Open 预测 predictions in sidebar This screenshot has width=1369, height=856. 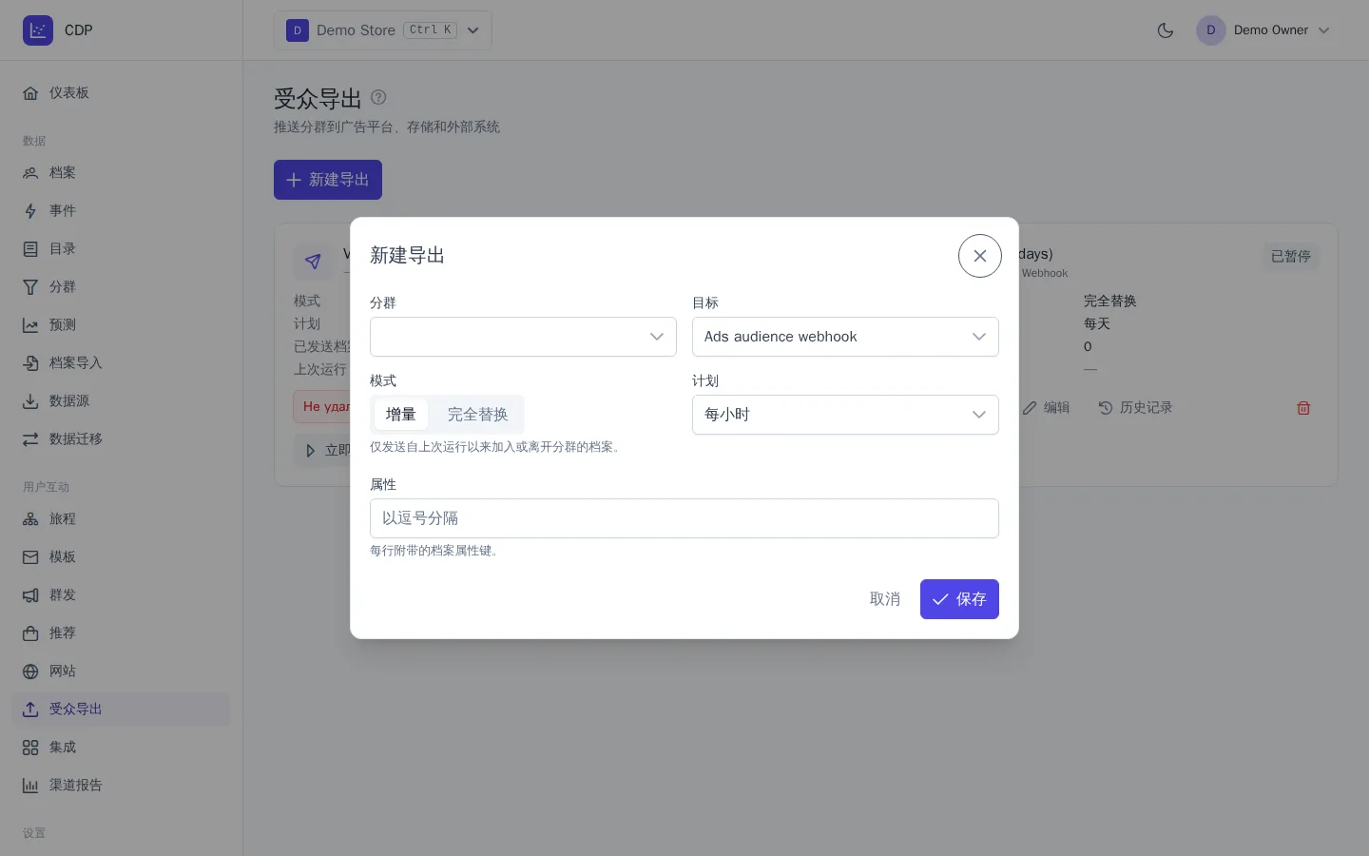click(x=121, y=325)
